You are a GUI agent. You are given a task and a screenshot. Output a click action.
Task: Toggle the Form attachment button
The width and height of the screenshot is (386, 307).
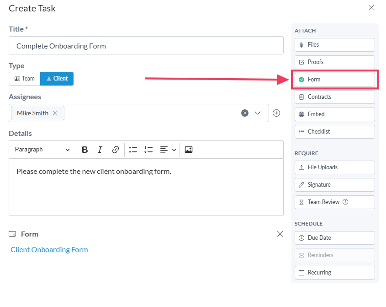point(334,80)
